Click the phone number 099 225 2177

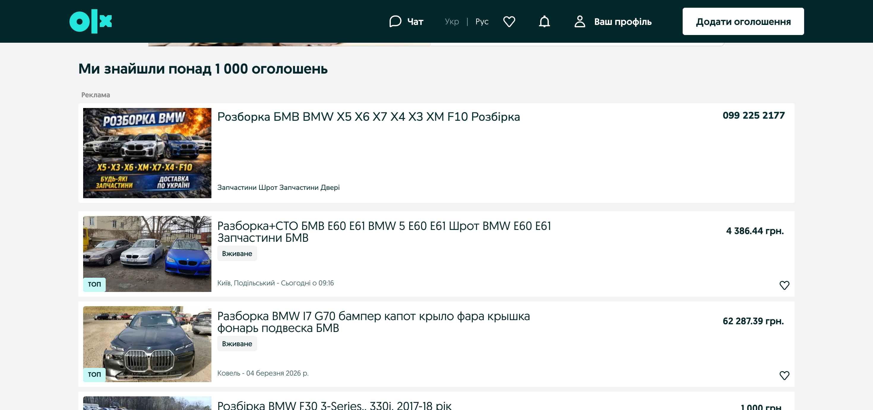[753, 115]
